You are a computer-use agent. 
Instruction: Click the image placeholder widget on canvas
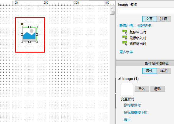(x=29, y=34)
